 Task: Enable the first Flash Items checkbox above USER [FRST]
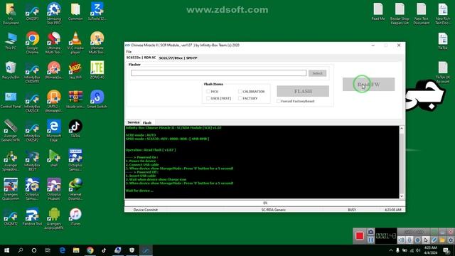tap(208, 92)
